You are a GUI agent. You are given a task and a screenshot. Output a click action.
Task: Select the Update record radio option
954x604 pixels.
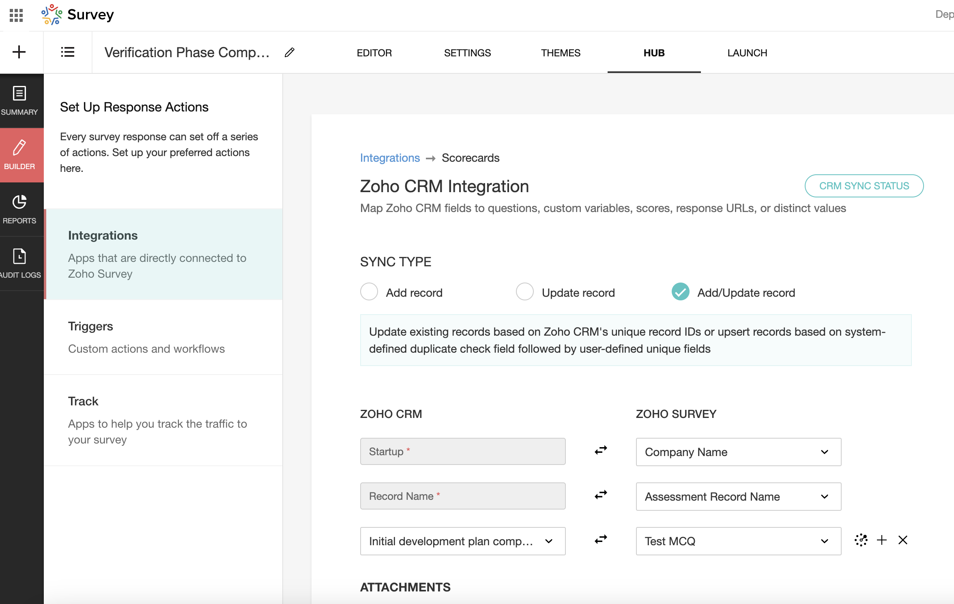525,292
